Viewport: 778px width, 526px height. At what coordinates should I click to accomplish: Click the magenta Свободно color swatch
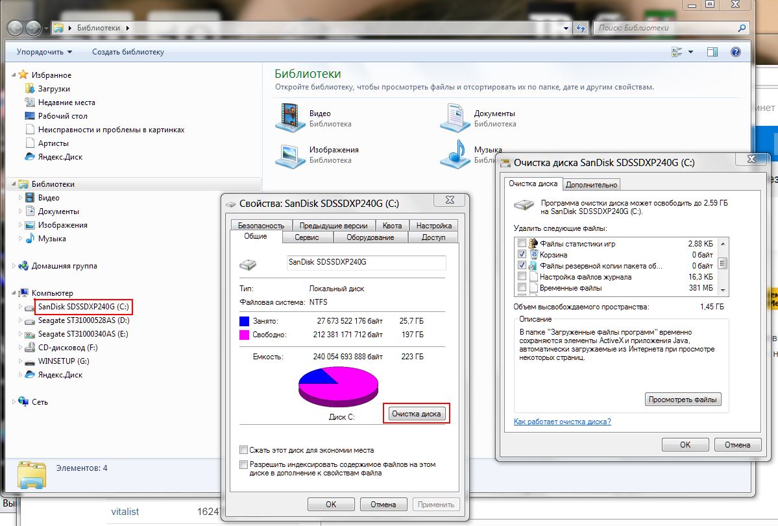tap(244, 335)
